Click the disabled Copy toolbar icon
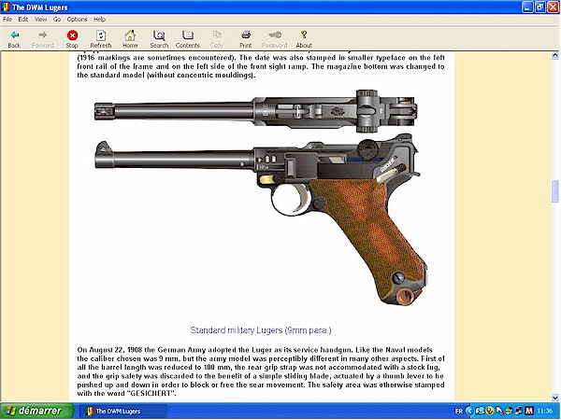561x420 pixels. click(217, 39)
